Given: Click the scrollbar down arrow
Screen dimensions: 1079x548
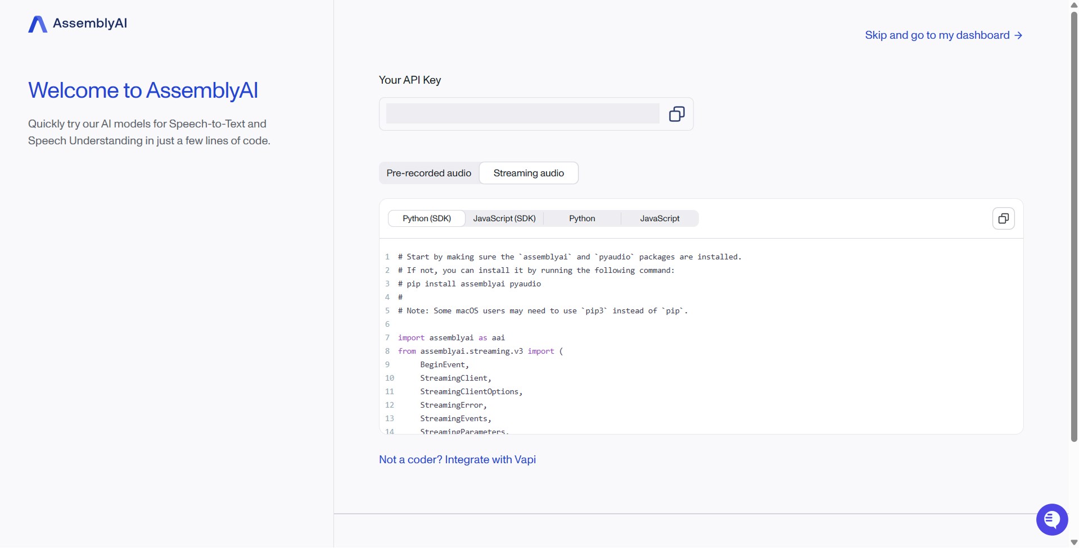Looking at the screenshot, I should coord(1074,542).
